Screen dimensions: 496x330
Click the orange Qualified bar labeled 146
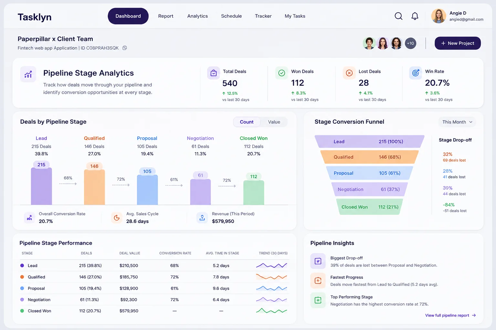pyautogui.click(x=94, y=187)
